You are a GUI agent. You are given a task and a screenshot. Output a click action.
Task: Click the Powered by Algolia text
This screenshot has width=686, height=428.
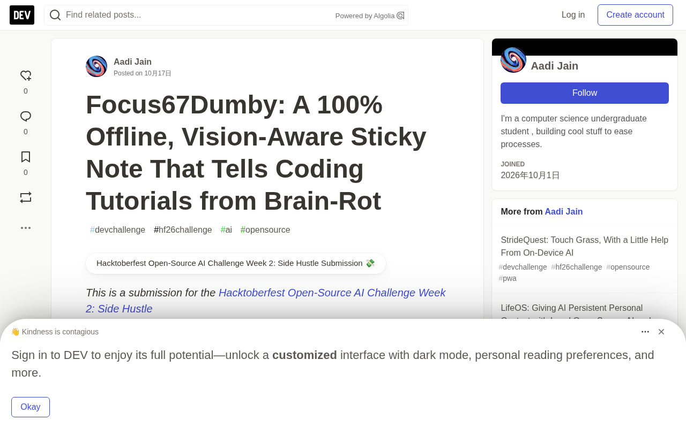(x=365, y=16)
